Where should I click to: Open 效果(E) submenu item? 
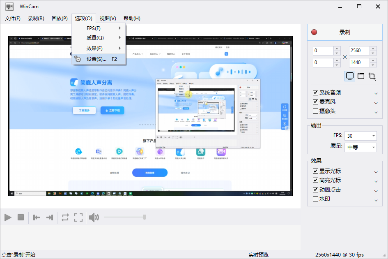[x=99, y=49]
